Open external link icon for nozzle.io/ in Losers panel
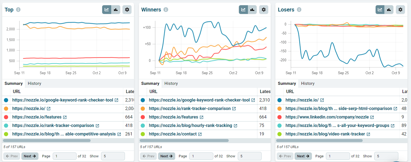Image resolution: width=411 pixels, height=162 pixels. point(322,100)
